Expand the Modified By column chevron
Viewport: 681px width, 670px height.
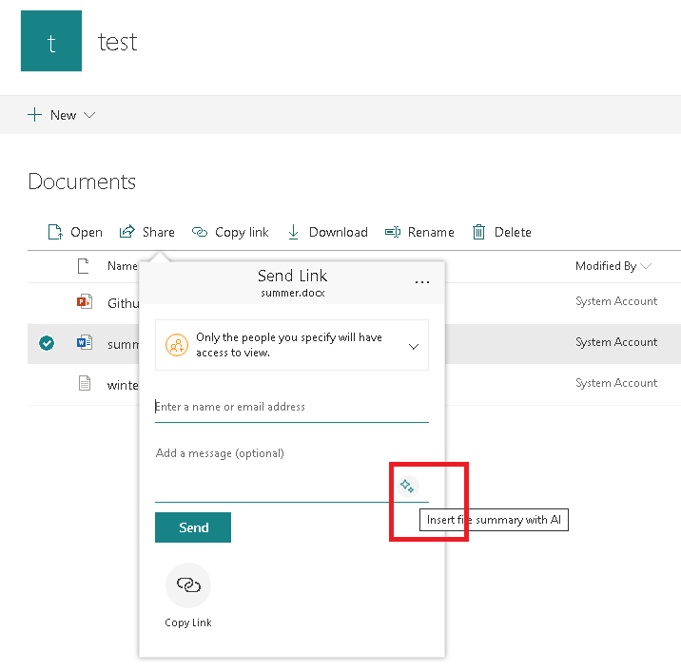click(x=646, y=266)
